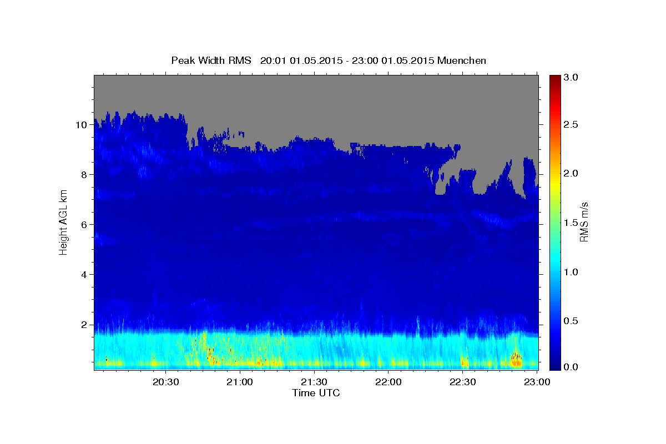The width and height of the screenshot is (666, 444).
Task: Click the 4 km height tick label
Action: coord(84,275)
